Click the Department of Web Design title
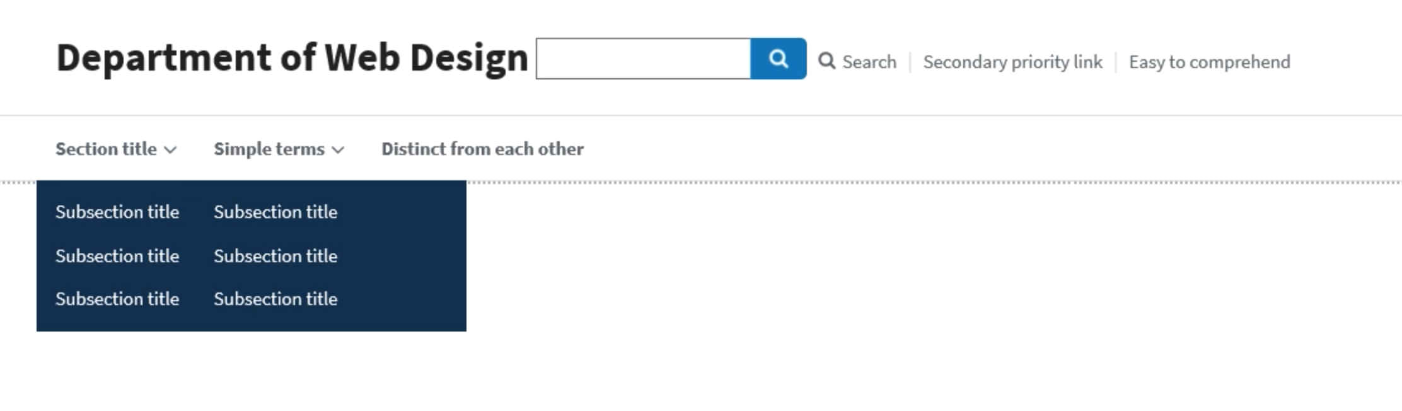Image resolution: width=1402 pixels, height=411 pixels. coord(293,58)
